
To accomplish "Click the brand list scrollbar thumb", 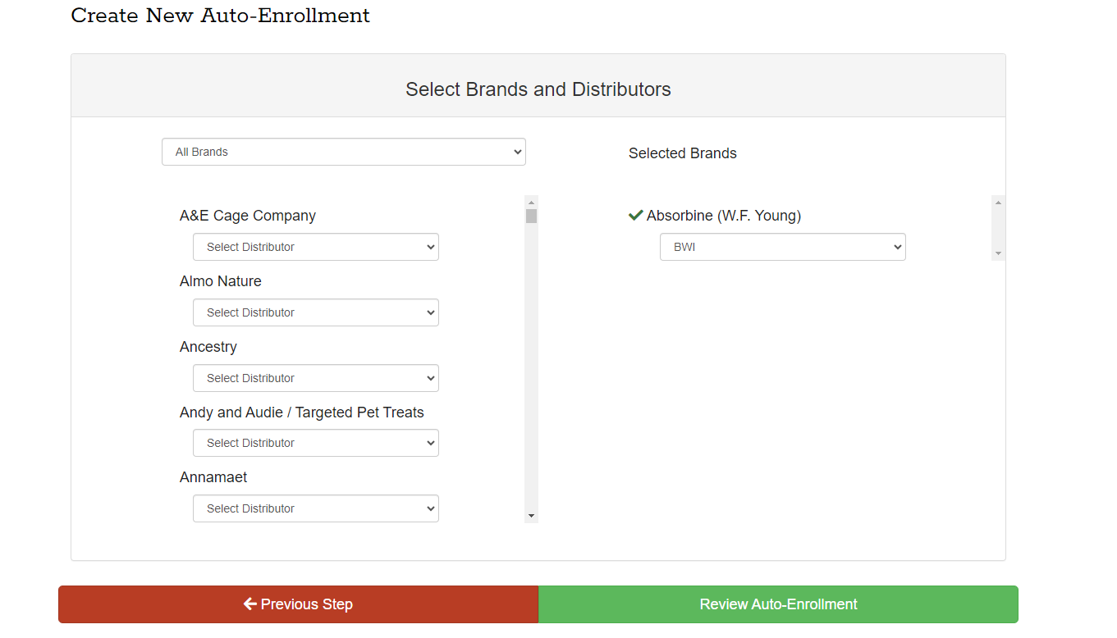I will click(x=532, y=216).
